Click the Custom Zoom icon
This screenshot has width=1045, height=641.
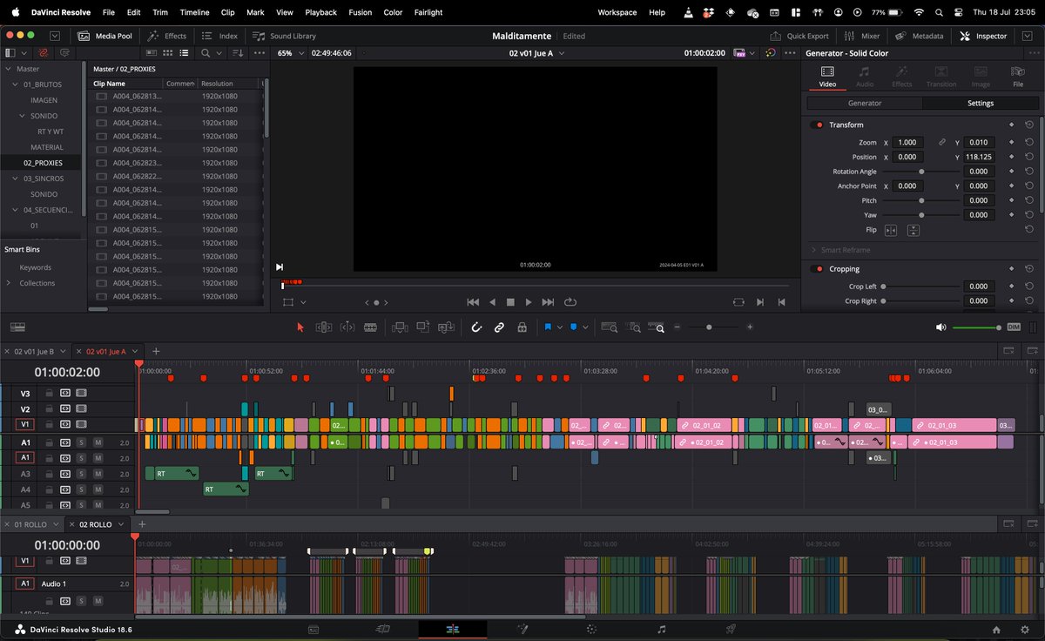point(657,327)
